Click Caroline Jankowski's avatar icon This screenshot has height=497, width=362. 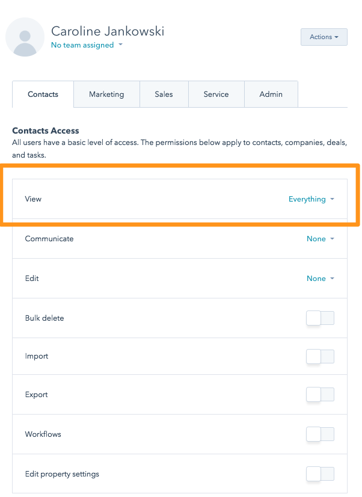tap(25, 37)
